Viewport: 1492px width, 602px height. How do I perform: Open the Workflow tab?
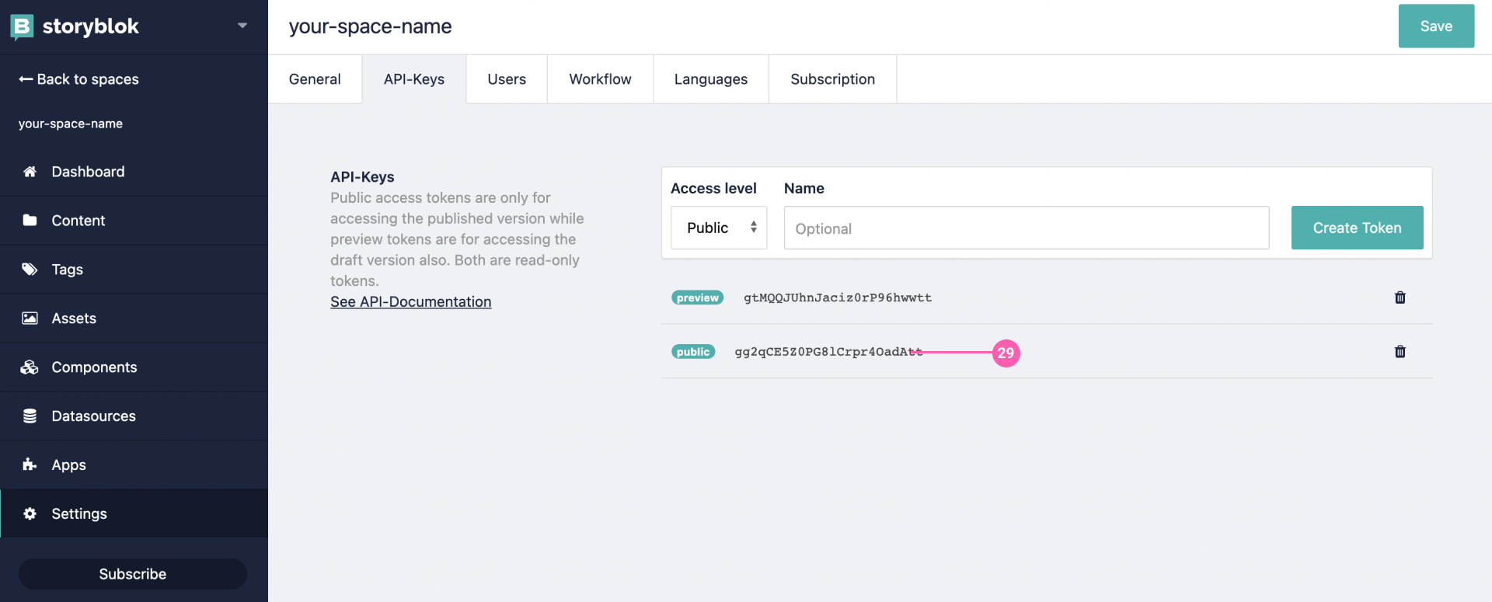click(x=600, y=79)
